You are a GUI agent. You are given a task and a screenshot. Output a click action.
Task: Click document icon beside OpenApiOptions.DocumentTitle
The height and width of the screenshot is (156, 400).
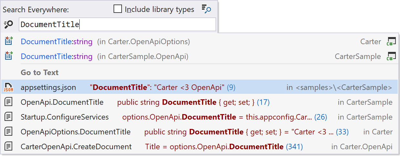9,132
